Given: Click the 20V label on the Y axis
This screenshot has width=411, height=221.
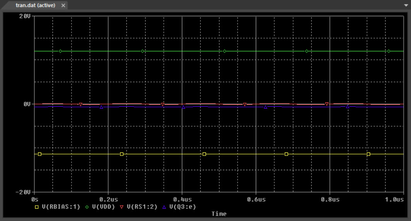Looking at the screenshot, I should point(24,16).
